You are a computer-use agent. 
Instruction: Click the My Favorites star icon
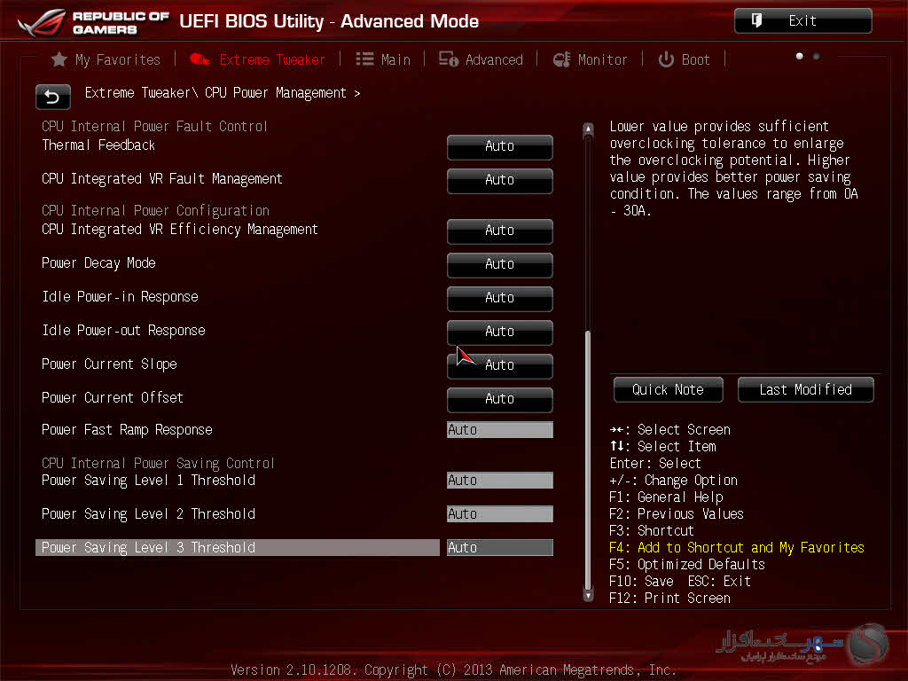tap(59, 59)
